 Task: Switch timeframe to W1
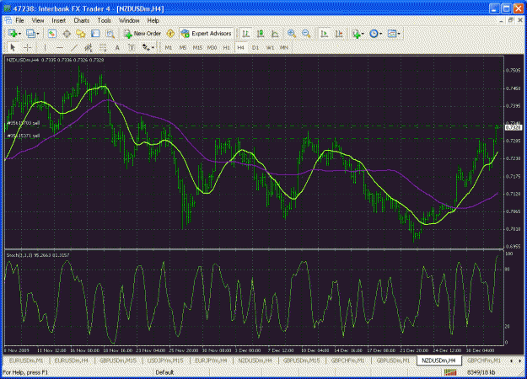tap(270, 48)
